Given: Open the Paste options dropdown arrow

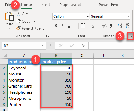Looking at the screenshot, I should pos(9,29).
